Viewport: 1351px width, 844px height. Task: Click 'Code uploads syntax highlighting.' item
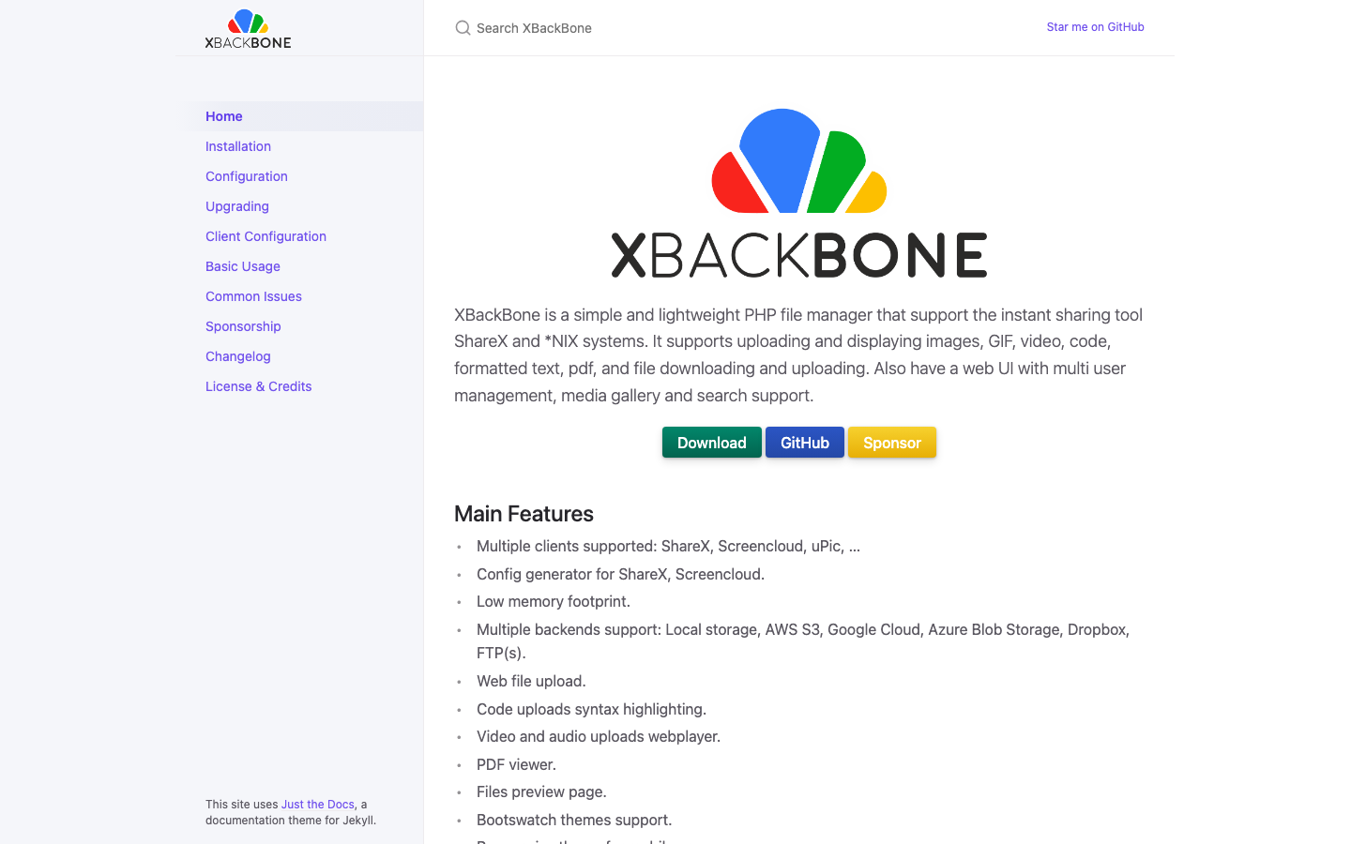tap(591, 709)
